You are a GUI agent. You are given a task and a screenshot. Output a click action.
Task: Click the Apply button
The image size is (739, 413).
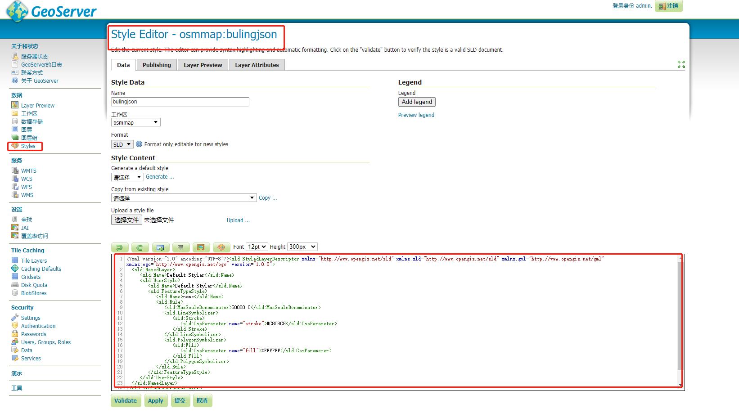[x=156, y=401]
